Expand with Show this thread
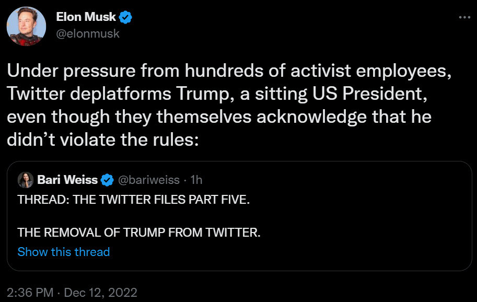Viewport: 477px width, 302px height. point(64,252)
